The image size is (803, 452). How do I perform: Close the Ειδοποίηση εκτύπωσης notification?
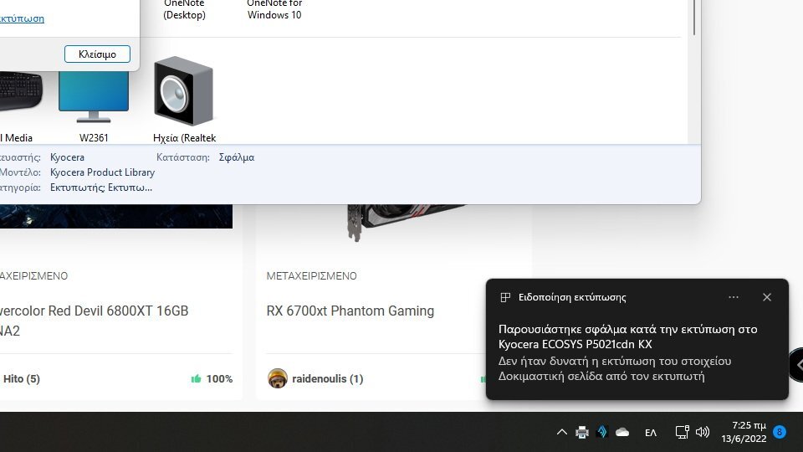click(x=767, y=297)
